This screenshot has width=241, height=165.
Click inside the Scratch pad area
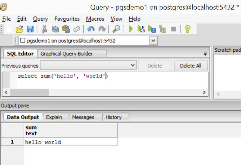[x=227, y=72]
